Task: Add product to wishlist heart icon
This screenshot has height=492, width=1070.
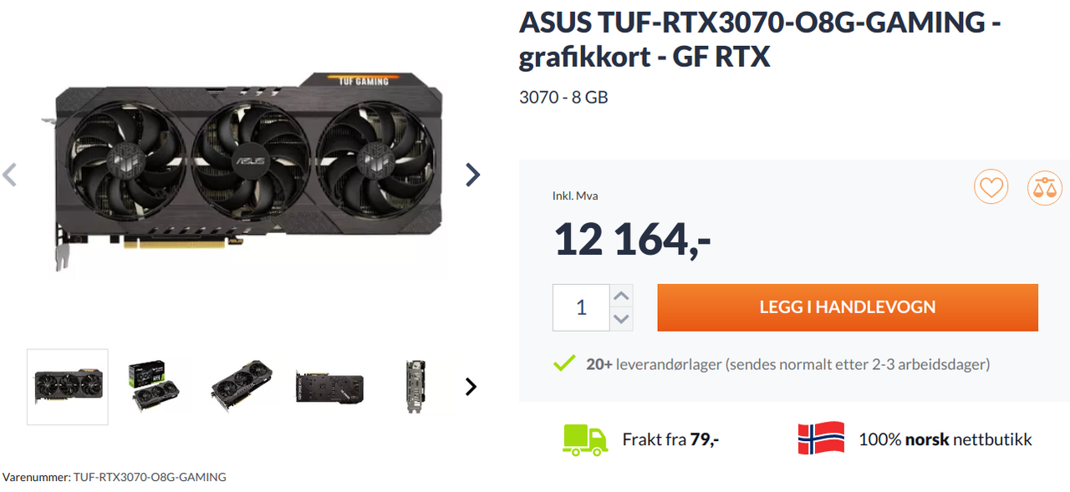Action: 991,187
